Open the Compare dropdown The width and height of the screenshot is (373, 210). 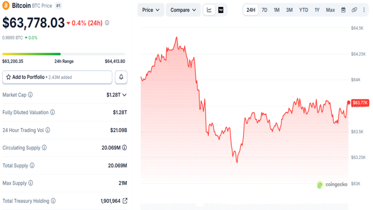point(183,10)
